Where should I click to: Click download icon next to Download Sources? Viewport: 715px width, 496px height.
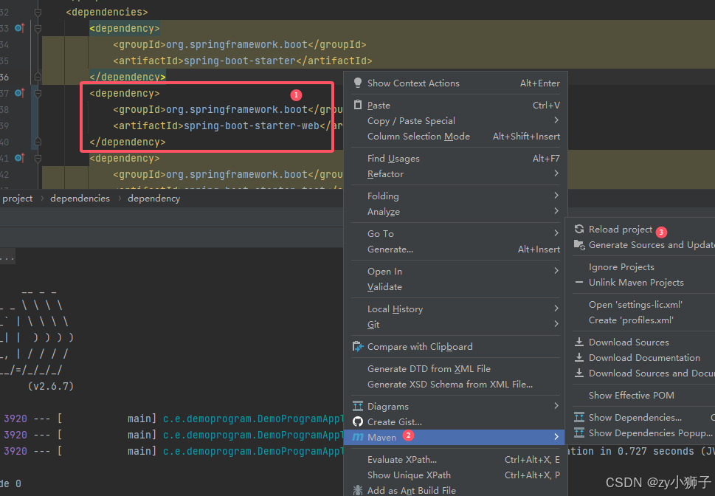[579, 342]
